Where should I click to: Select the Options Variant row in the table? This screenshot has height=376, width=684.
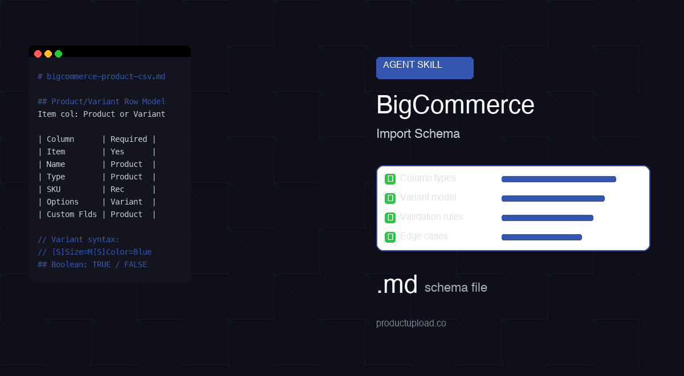tap(97, 202)
